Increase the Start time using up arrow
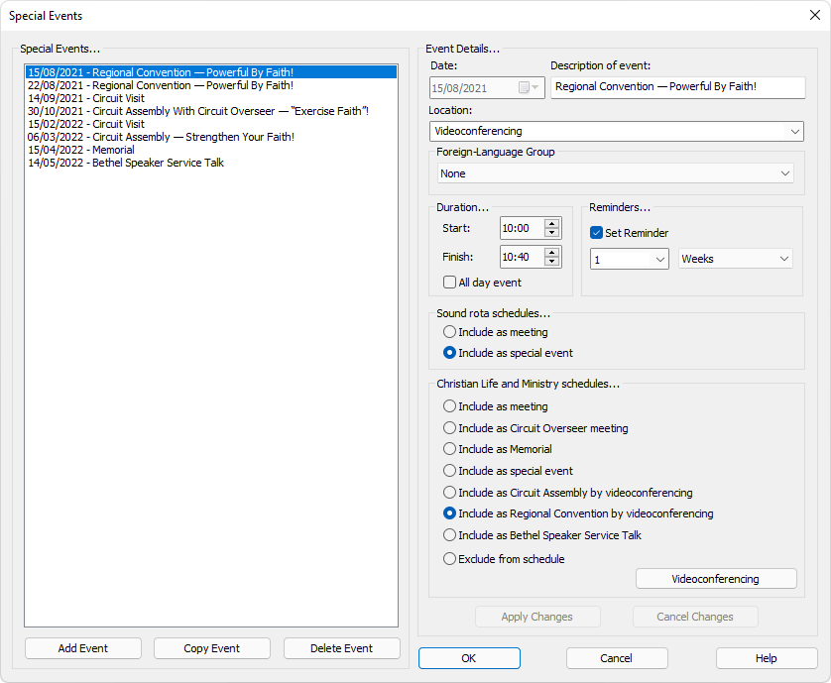The width and height of the screenshot is (831, 683). pos(552,223)
